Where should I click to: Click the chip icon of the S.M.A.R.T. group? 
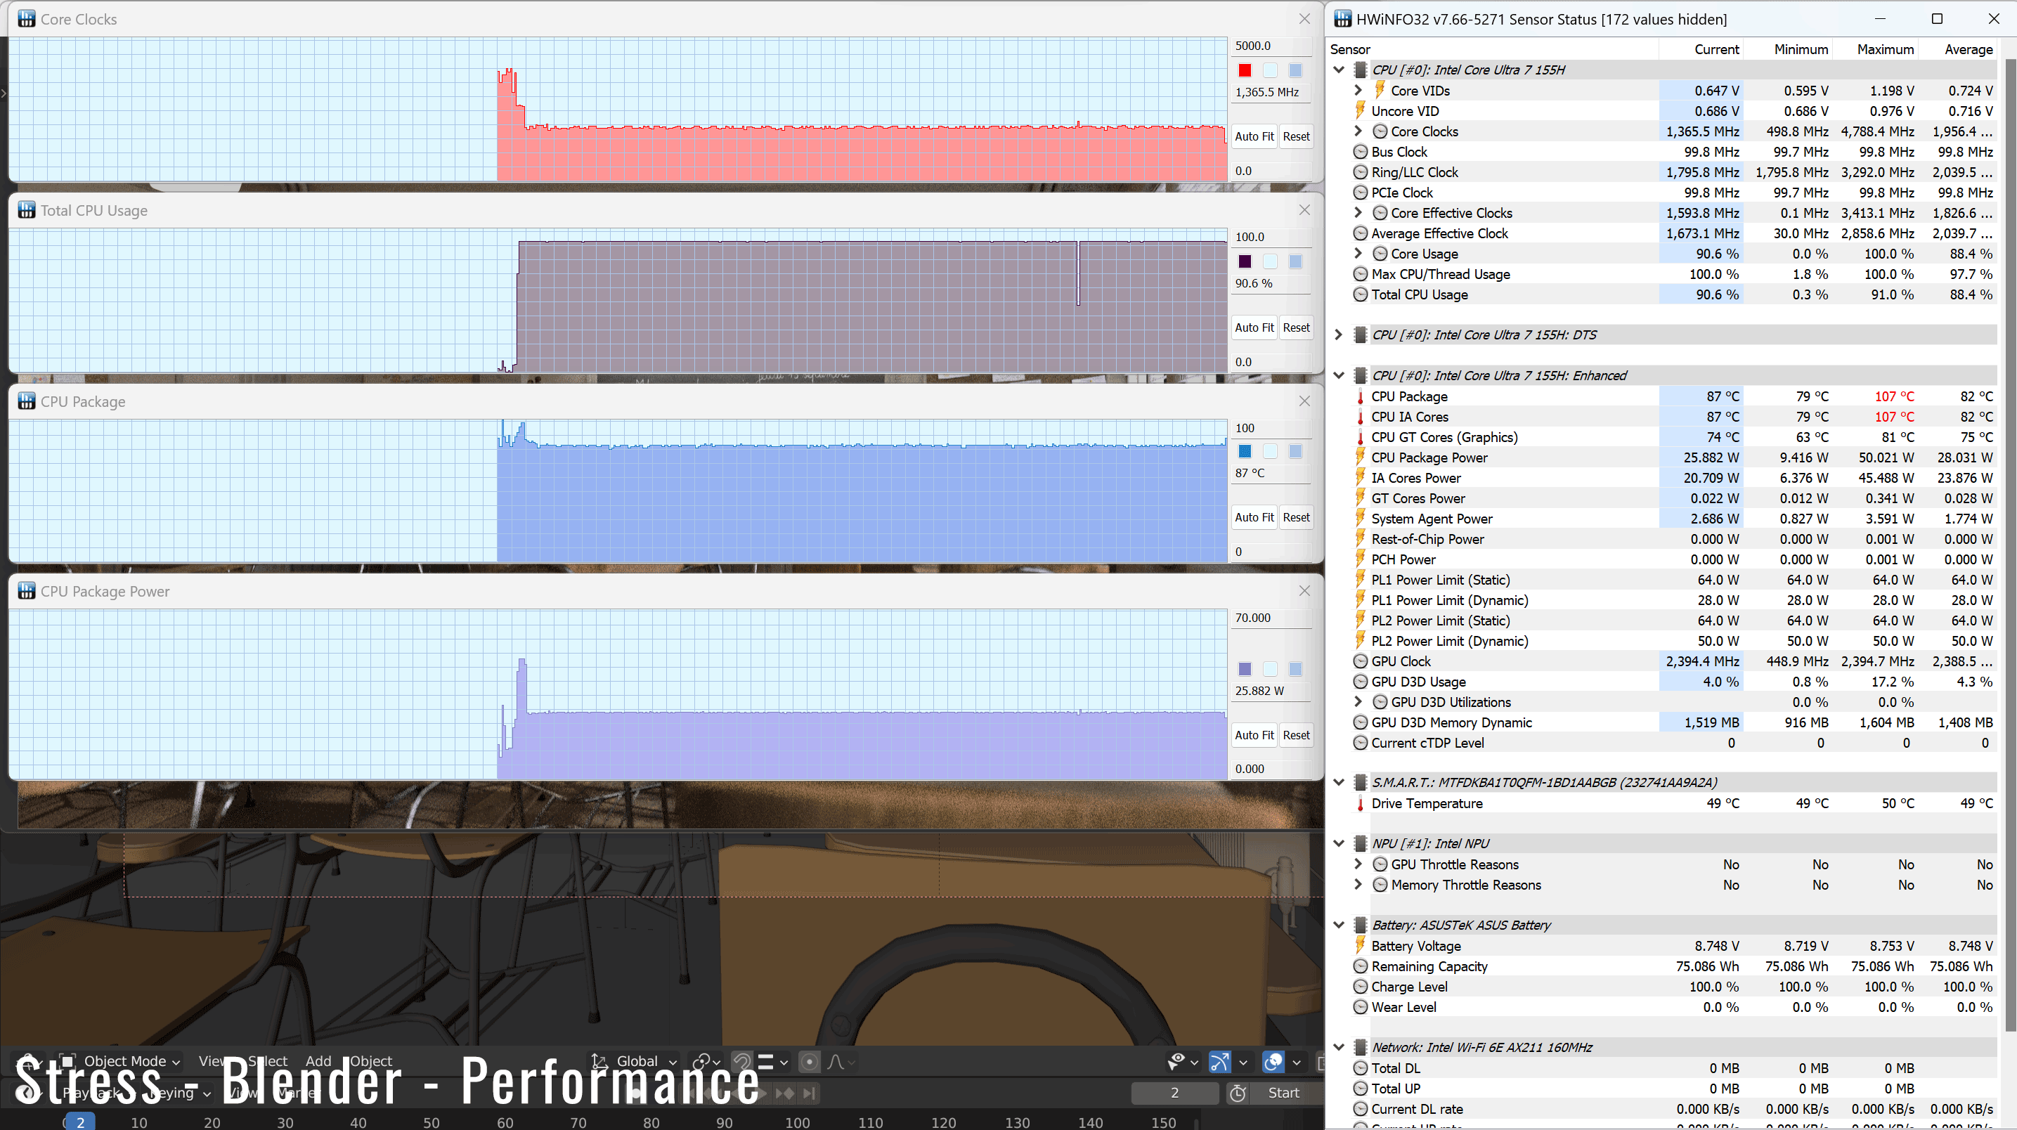tap(1360, 782)
